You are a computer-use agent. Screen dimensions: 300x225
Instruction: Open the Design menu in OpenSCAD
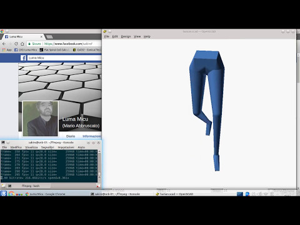tap(126, 36)
